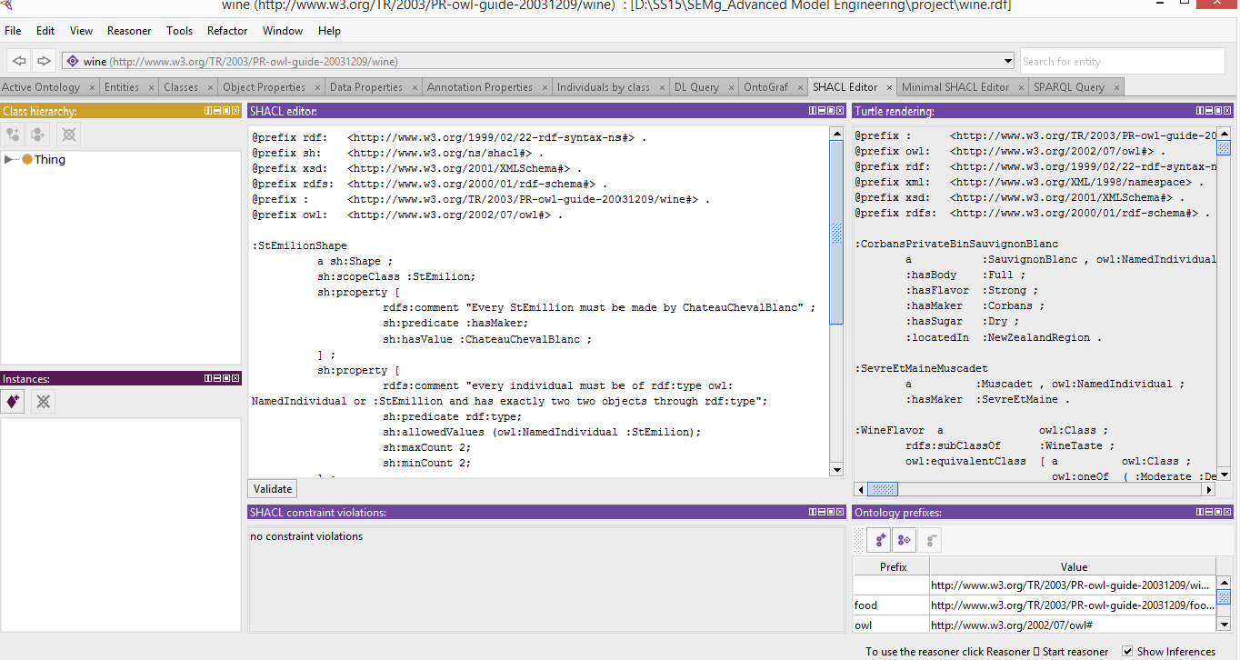Select the owl prefix cell

tap(892, 625)
